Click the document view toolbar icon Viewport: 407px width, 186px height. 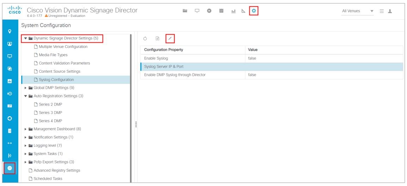(157, 39)
